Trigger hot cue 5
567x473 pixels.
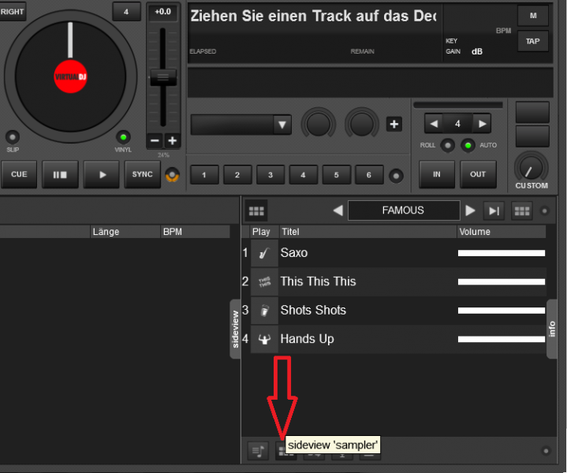336,175
